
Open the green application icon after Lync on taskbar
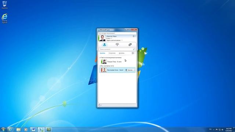(49, 129)
